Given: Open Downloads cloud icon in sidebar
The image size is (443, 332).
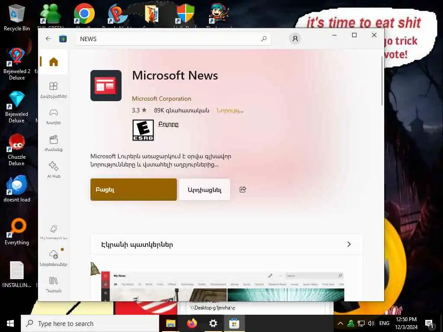Looking at the screenshot, I should point(53,258).
